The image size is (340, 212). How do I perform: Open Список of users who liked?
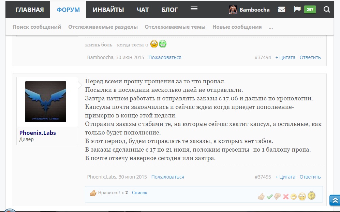[x=139, y=193]
